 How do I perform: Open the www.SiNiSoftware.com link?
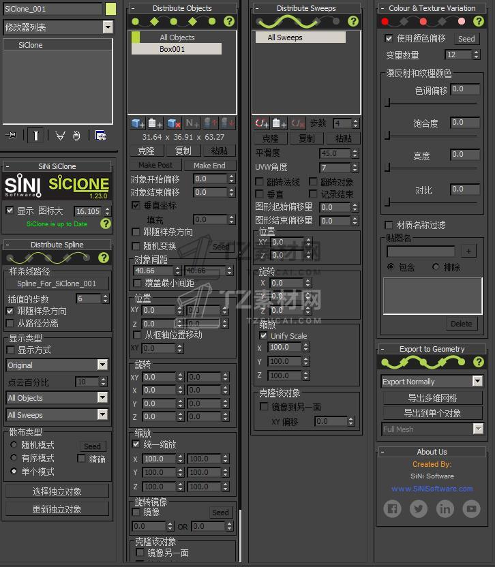point(432,489)
